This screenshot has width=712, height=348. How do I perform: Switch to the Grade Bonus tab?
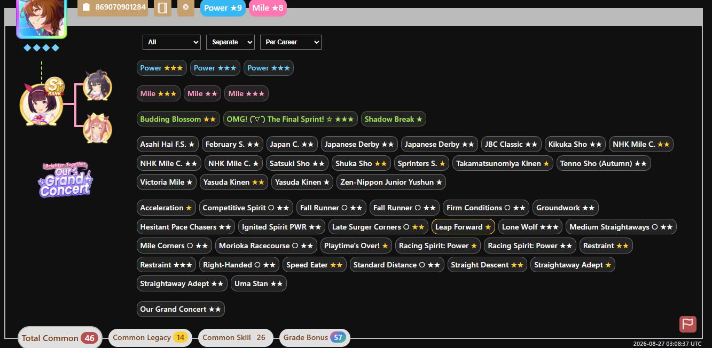(x=315, y=337)
